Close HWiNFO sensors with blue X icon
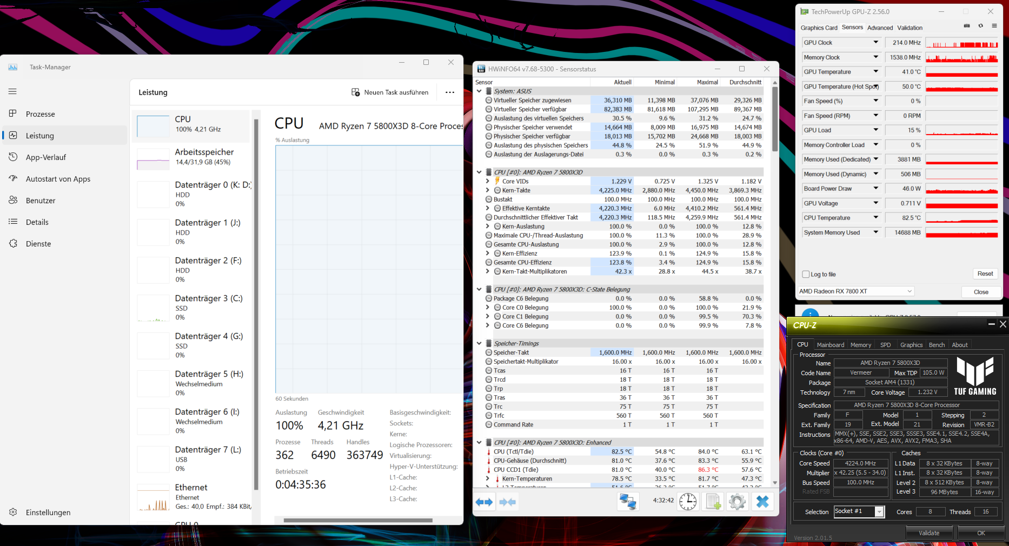Viewport: 1009px width, 546px height. tap(762, 502)
